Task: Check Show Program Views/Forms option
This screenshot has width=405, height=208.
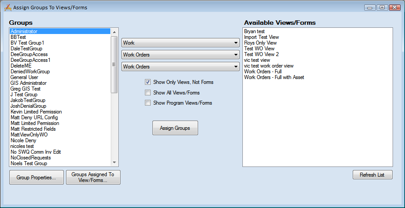Action: (x=148, y=103)
